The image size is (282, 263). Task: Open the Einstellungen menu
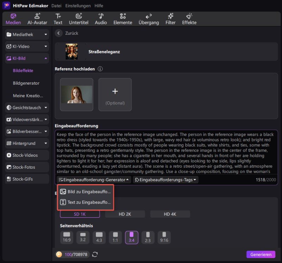click(78, 6)
